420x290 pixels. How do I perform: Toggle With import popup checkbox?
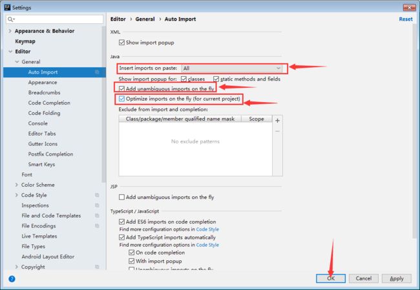[132, 261]
